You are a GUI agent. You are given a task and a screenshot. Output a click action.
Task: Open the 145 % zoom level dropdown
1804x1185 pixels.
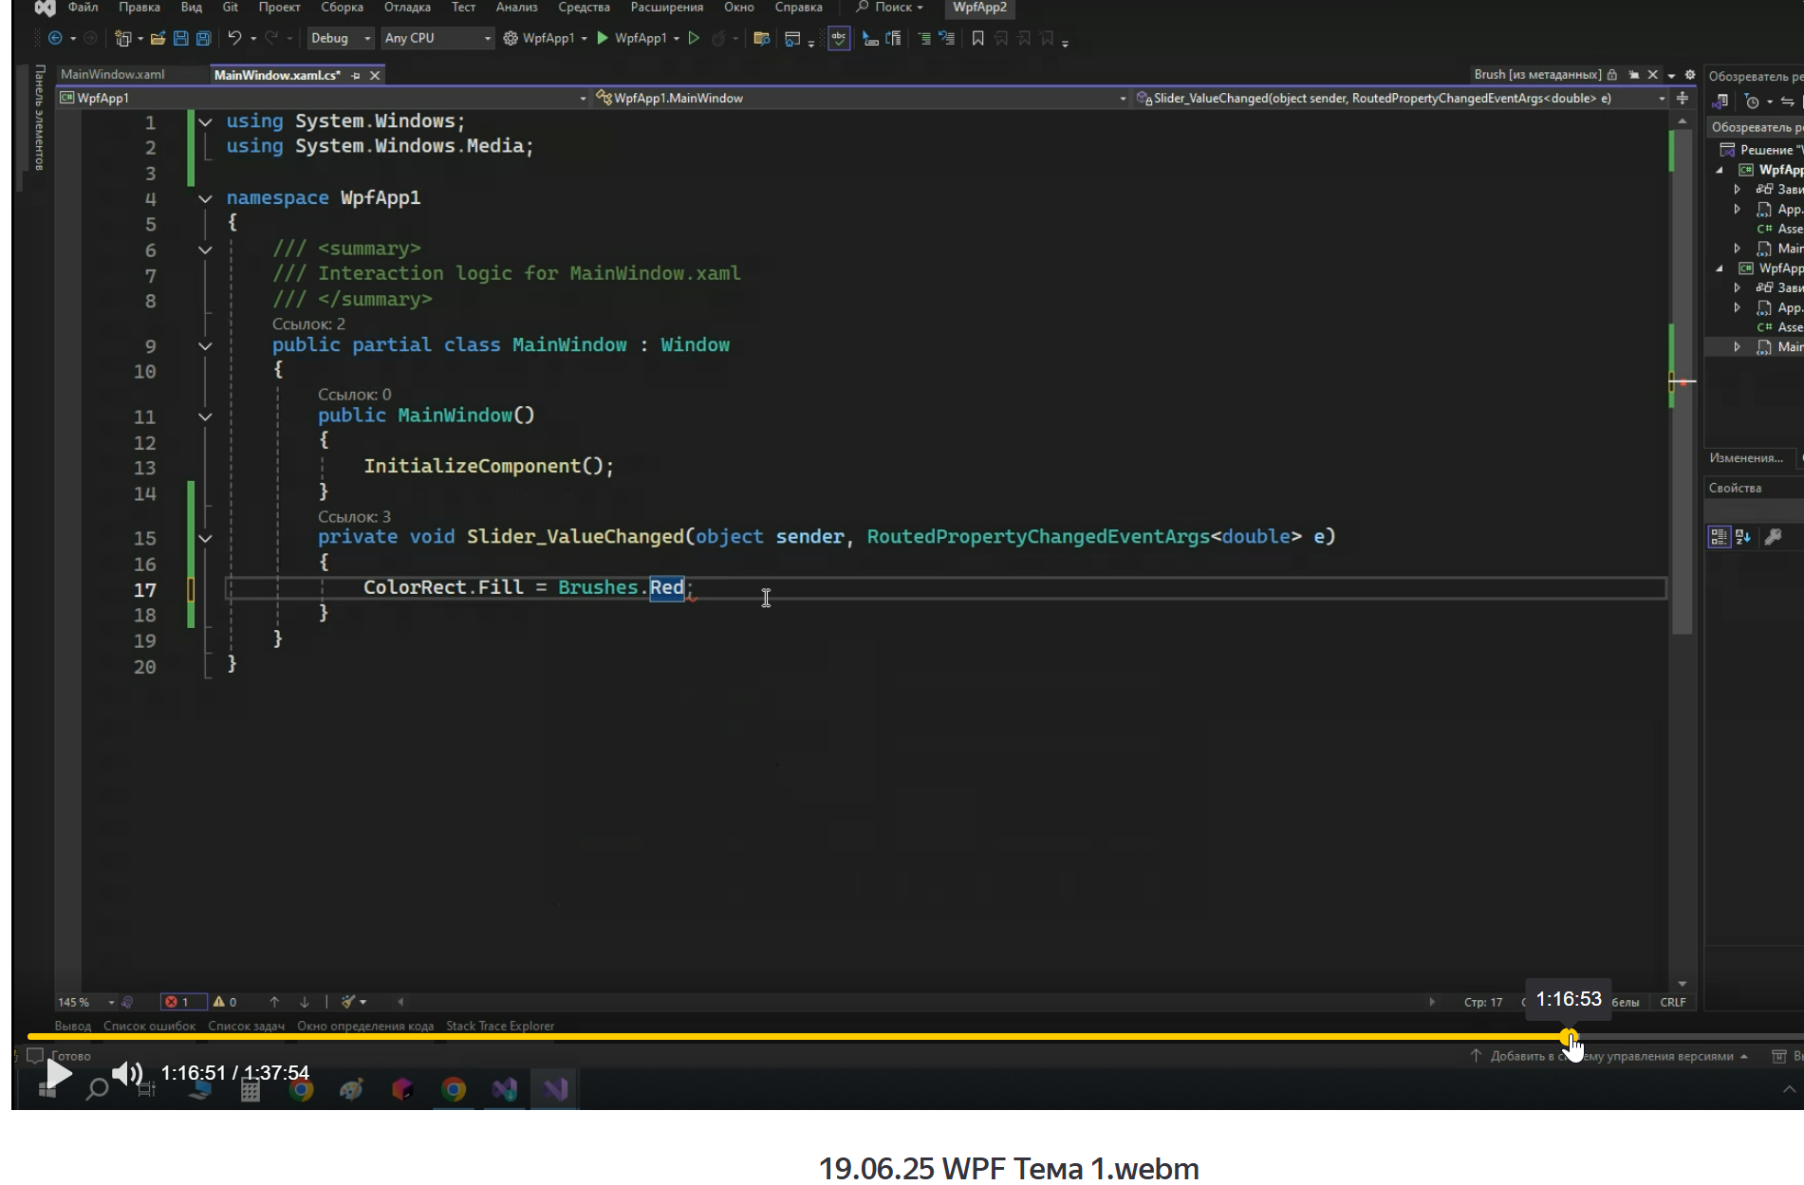[85, 1002]
